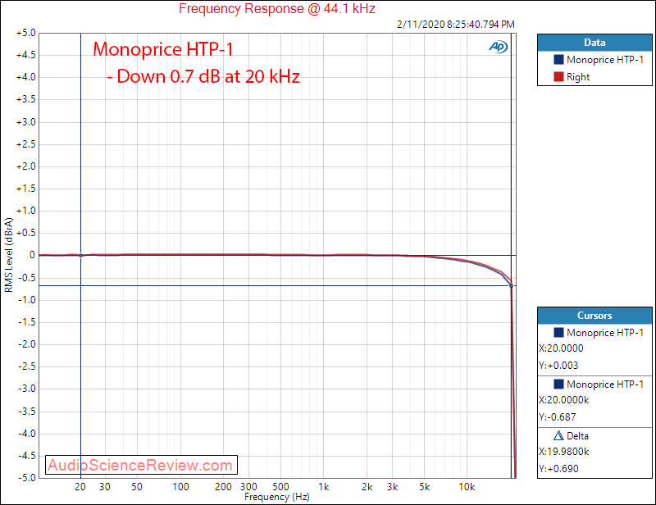Click the '+5.0' y-axis tick label
The height and width of the screenshot is (505, 656).
click(x=26, y=33)
